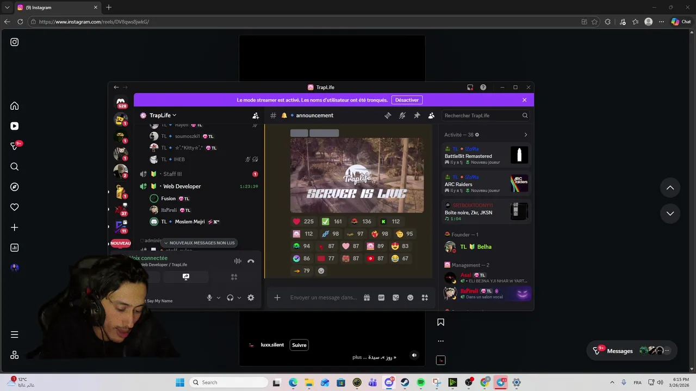Open the Instagram Reels icon in the sidebar
This screenshot has height=391, width=696.
(15, 126)
